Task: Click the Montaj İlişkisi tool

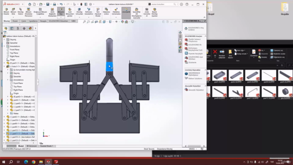Action: pos(20,12)
